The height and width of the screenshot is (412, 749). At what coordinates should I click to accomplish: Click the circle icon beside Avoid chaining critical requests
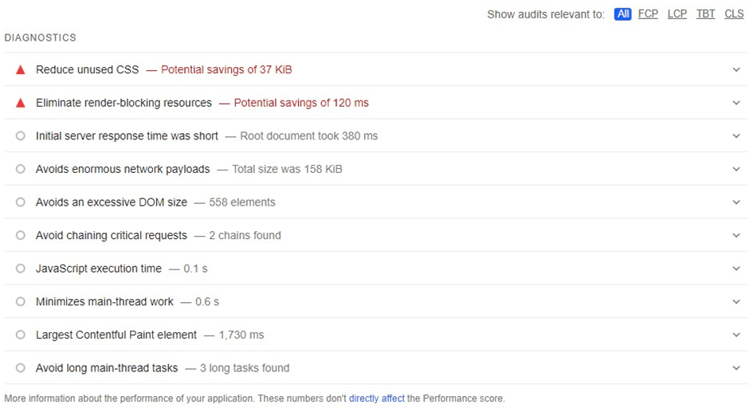tap(20, 235)
